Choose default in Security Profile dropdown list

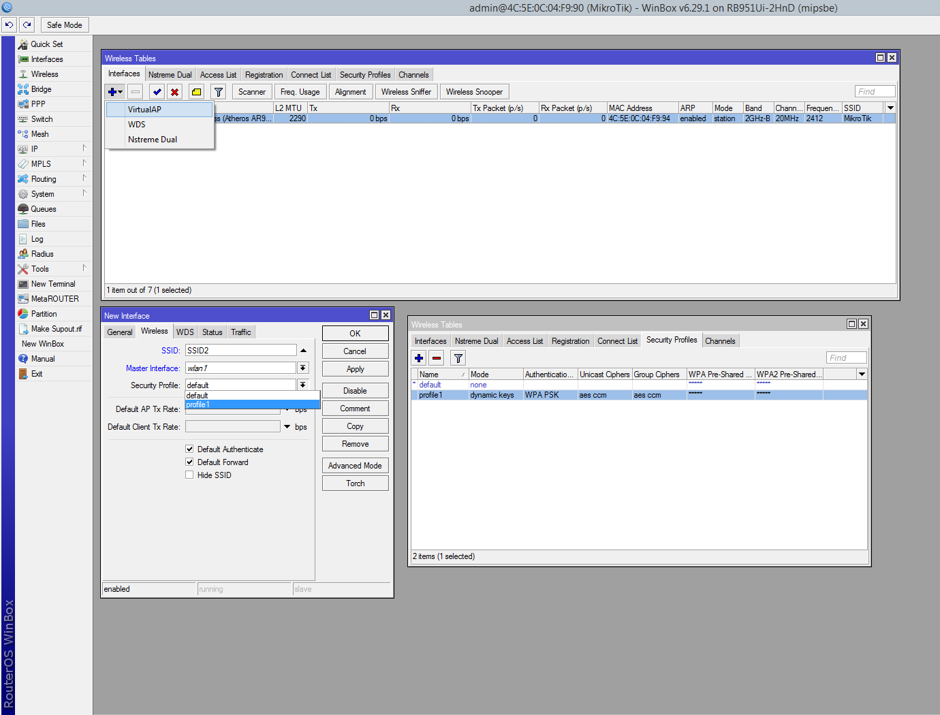(252, 395)
